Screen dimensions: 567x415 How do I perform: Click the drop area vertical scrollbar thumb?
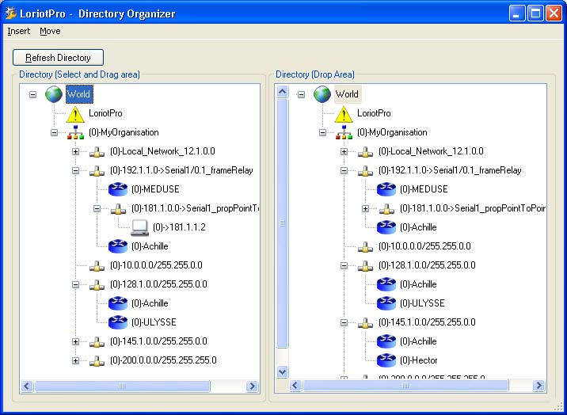(x=283, y=223)
